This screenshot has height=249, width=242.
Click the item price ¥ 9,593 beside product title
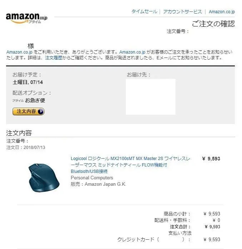(211, 159)
